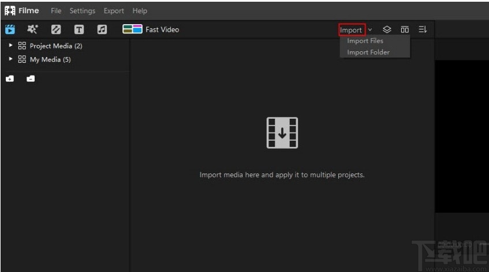This screenshot has width=489, height=272.
Task: Open the Settings menu
Action: pos(83,11)
